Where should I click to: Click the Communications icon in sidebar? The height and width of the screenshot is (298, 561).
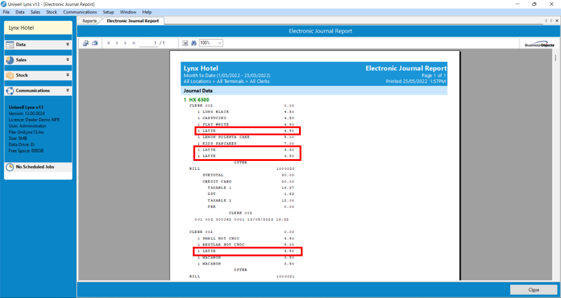click(10, 91)
